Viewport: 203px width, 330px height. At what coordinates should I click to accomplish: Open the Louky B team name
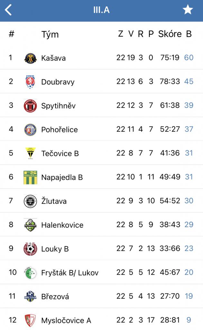click(x=55, y=249)
